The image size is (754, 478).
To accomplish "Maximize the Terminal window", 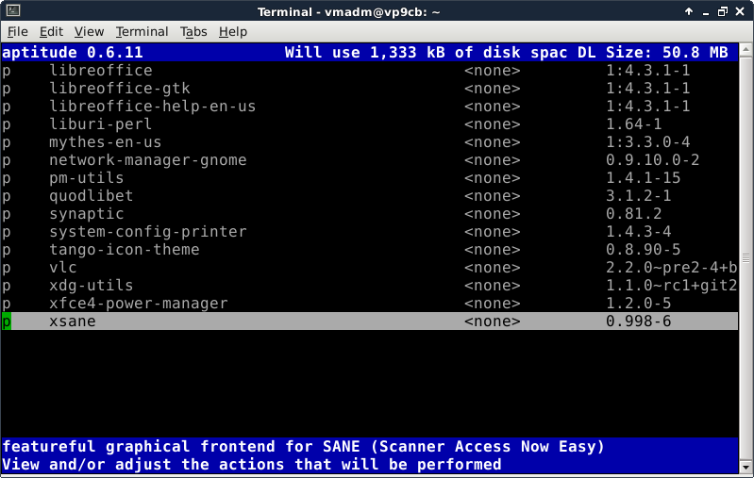I will pos(722,10).
